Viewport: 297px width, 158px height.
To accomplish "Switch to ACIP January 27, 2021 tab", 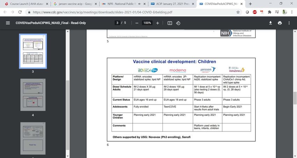I will [x=173, y=4].
